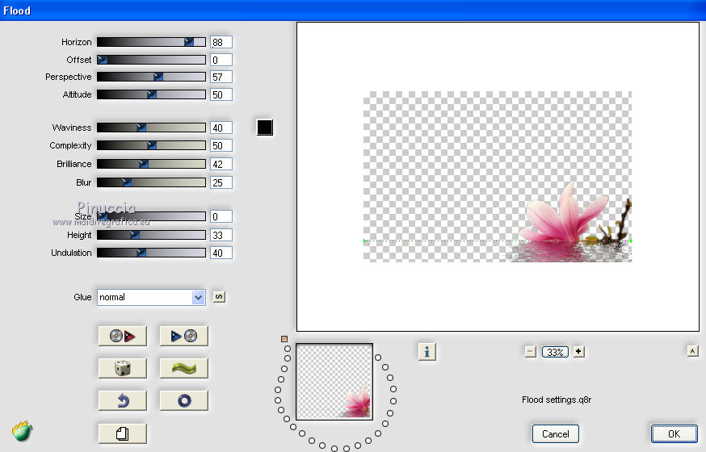This screenshot has height=452, width=706.
Task: Click the OK button
Action: pyautogui.click(x=674, y=434)
